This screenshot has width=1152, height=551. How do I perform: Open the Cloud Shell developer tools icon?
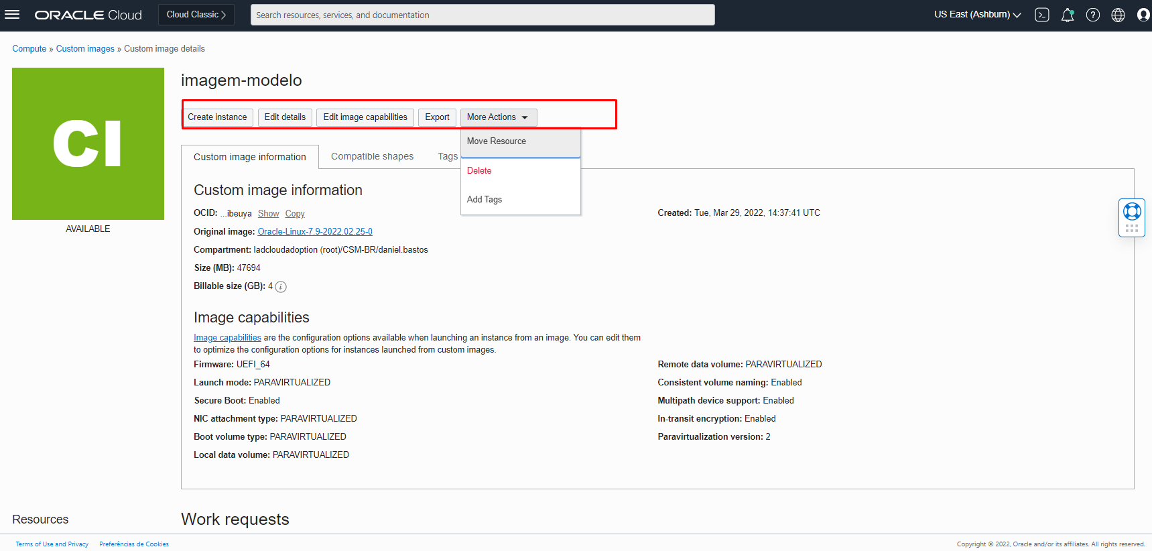click(1042, 15)
